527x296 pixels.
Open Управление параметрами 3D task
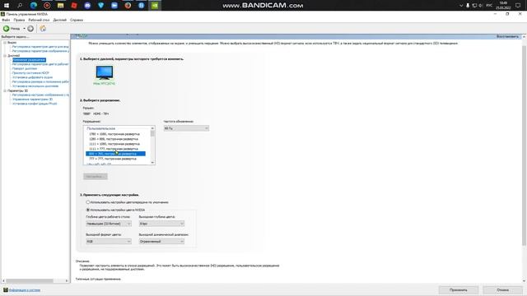click(x=32, y=99)
